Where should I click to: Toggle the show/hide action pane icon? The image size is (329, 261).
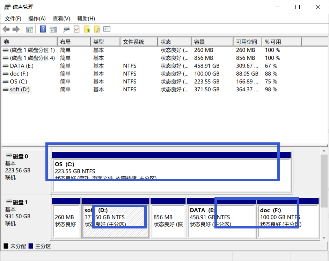pyautogui.click(x=53, y=29)
